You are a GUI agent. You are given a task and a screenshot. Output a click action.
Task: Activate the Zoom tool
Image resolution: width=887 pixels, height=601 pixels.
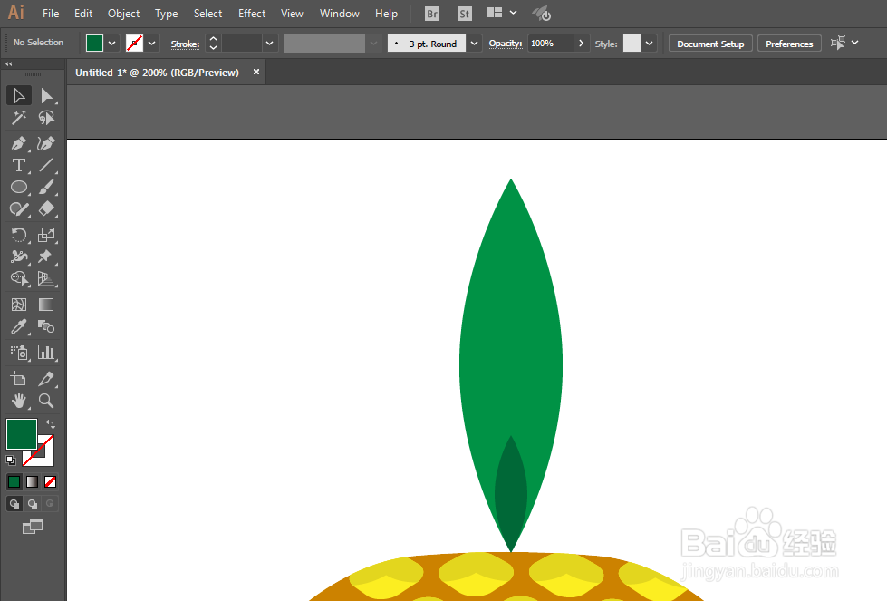[x=46, y=401]
